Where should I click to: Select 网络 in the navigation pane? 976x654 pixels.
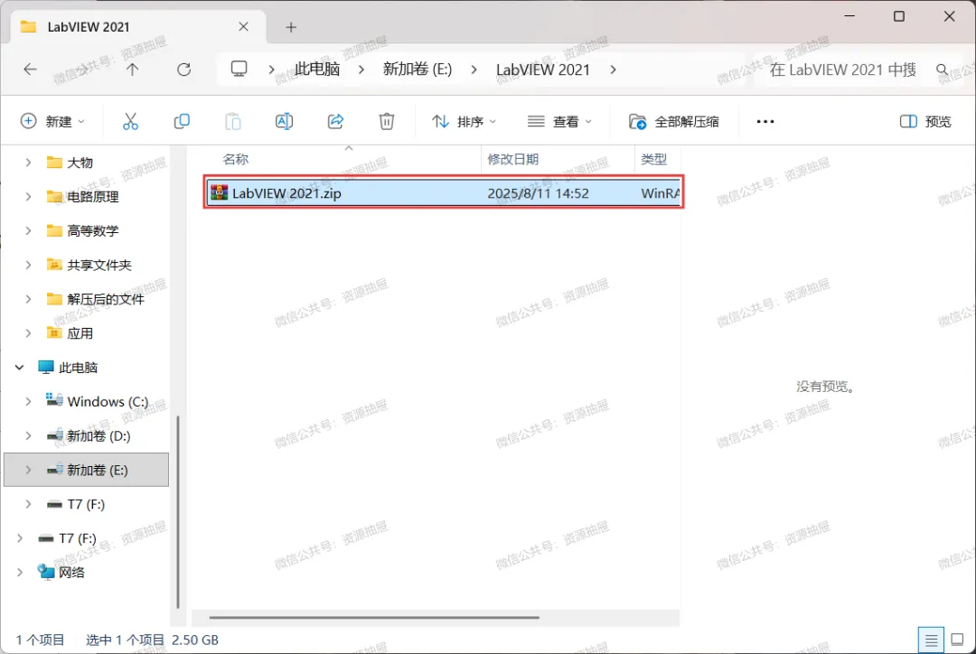[71, 572]
